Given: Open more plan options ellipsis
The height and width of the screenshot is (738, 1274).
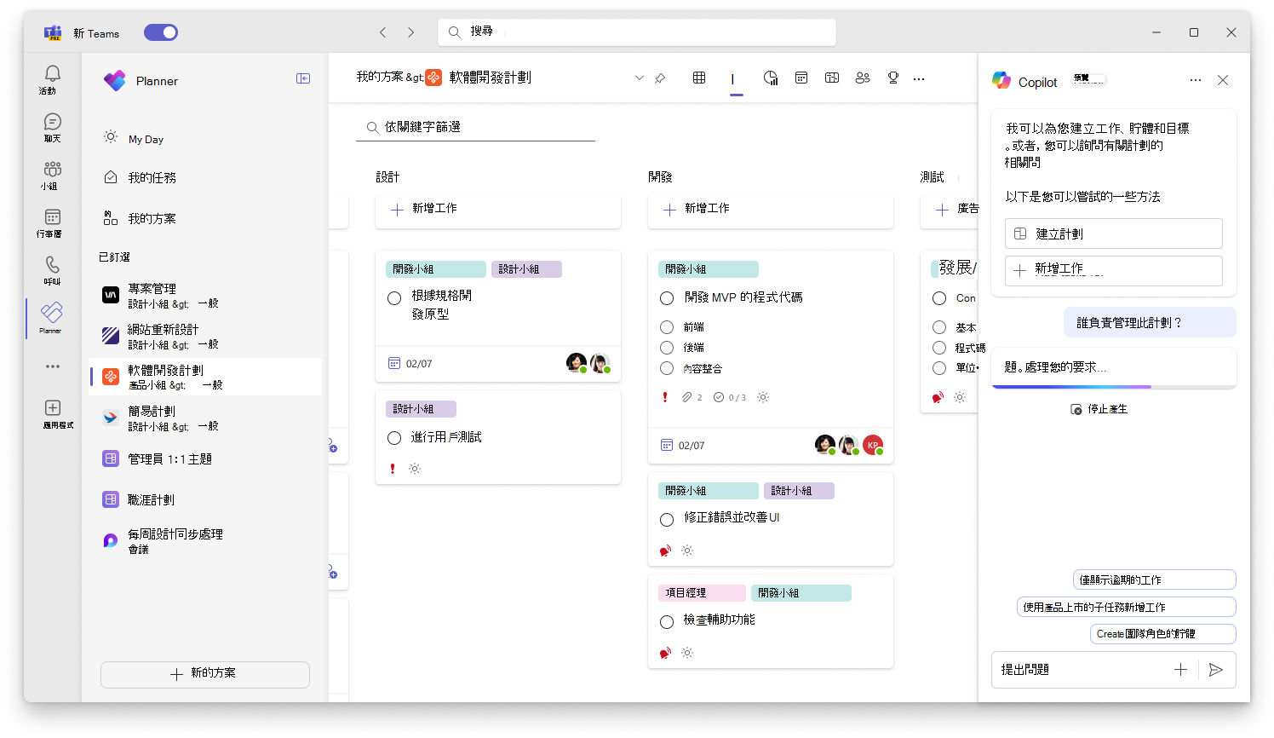Looking at the screenshot, I should (x=919, y=78).
